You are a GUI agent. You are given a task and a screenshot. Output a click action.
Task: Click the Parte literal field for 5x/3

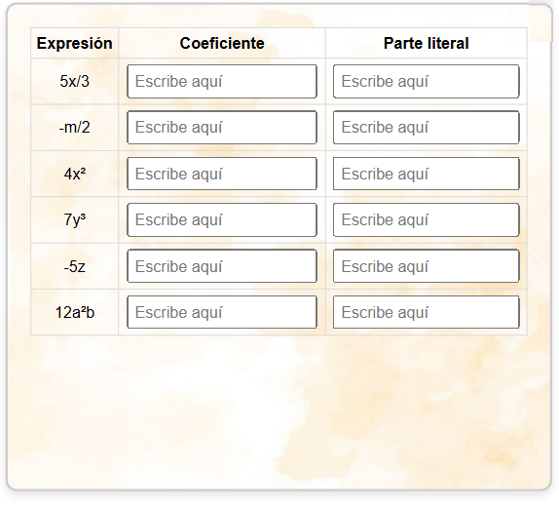tap(426, 81)
